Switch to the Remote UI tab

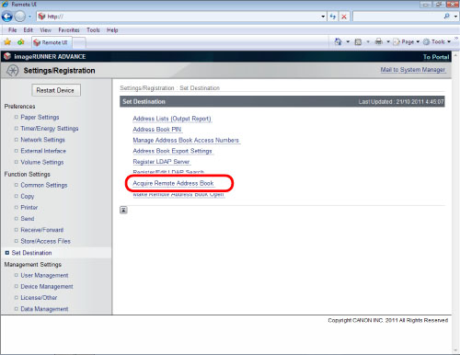pyautogui.click(x=52, y=42)
